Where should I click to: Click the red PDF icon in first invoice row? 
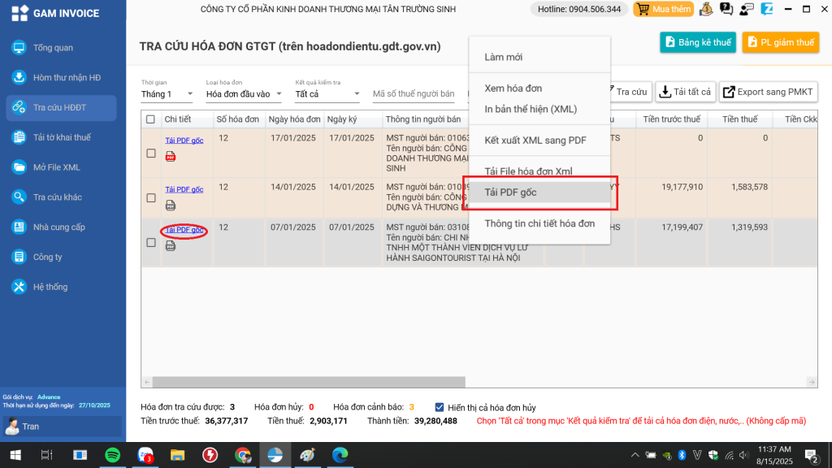[x=171, y=157]
